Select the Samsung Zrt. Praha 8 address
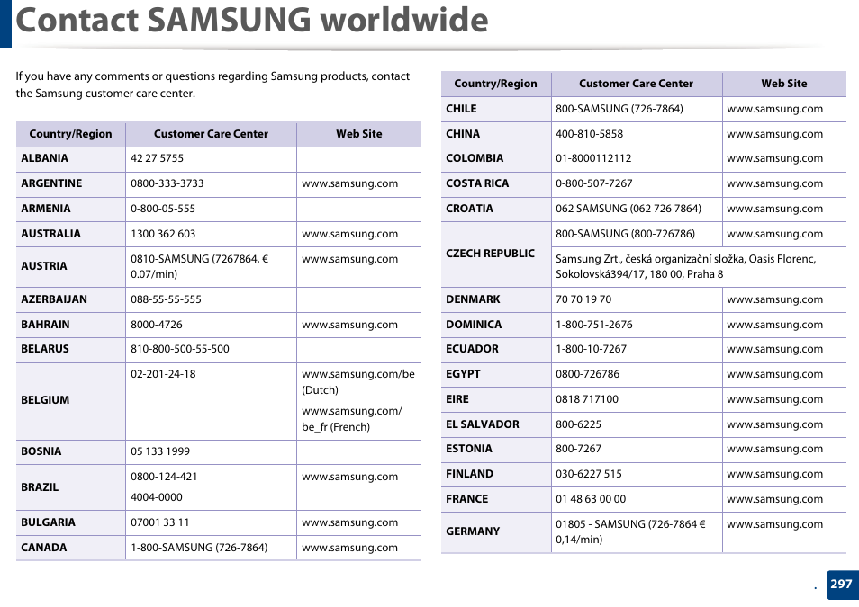 pos(686,266)
